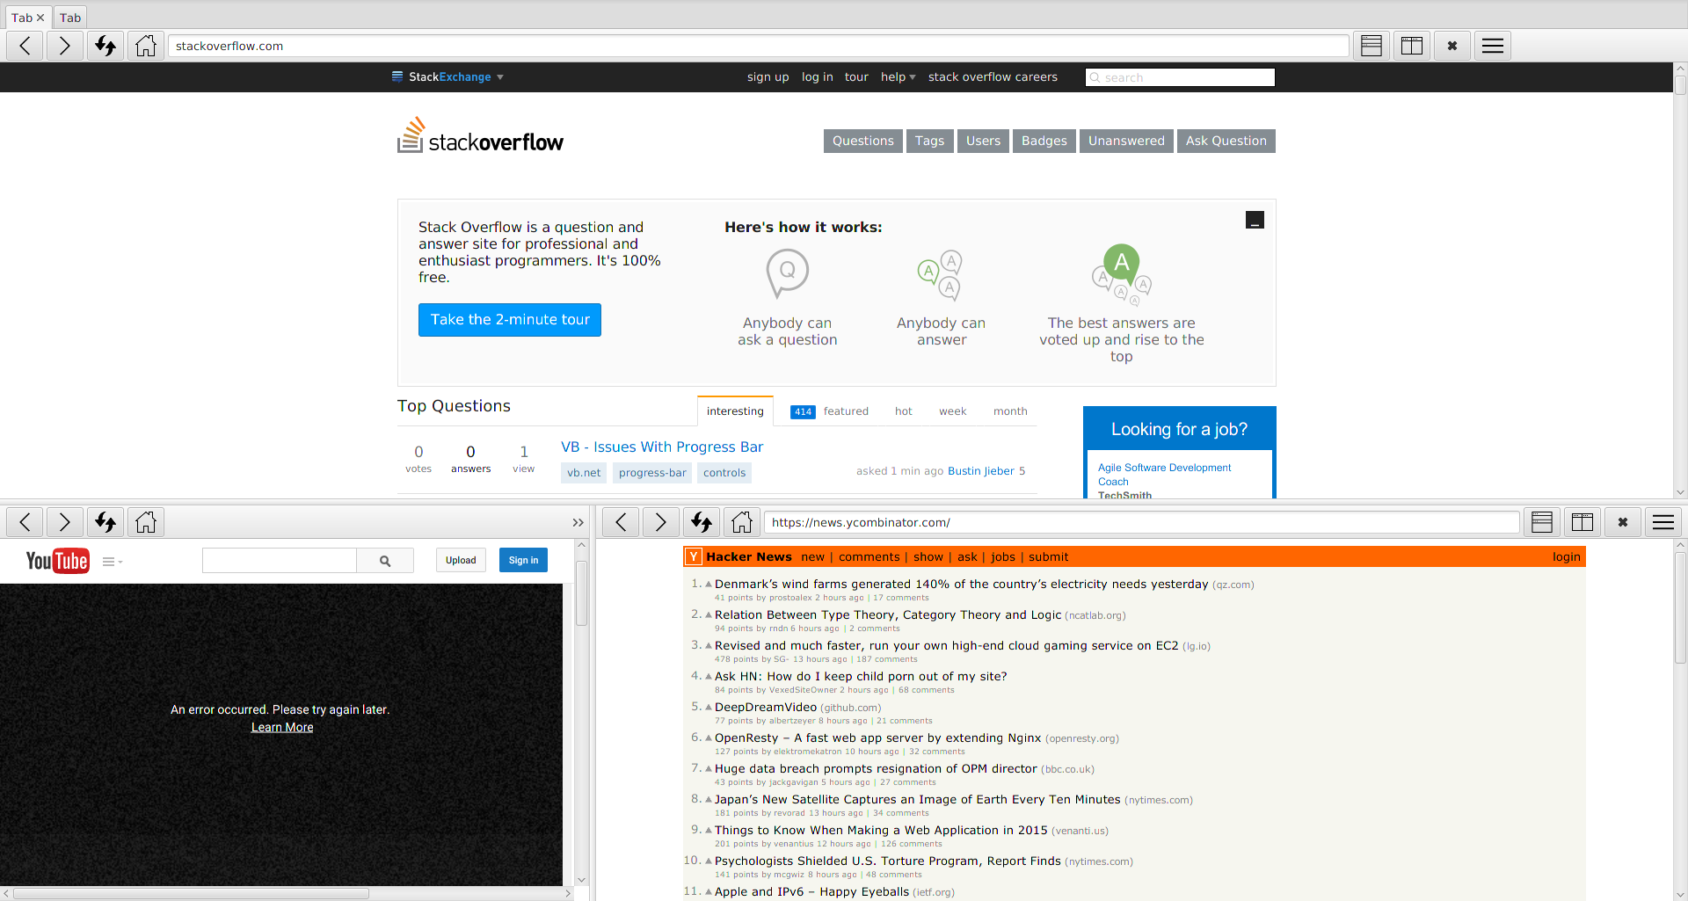
Task: Click Learn More on YouTube error
Action: pyautogui.click(x=282, y=727)
